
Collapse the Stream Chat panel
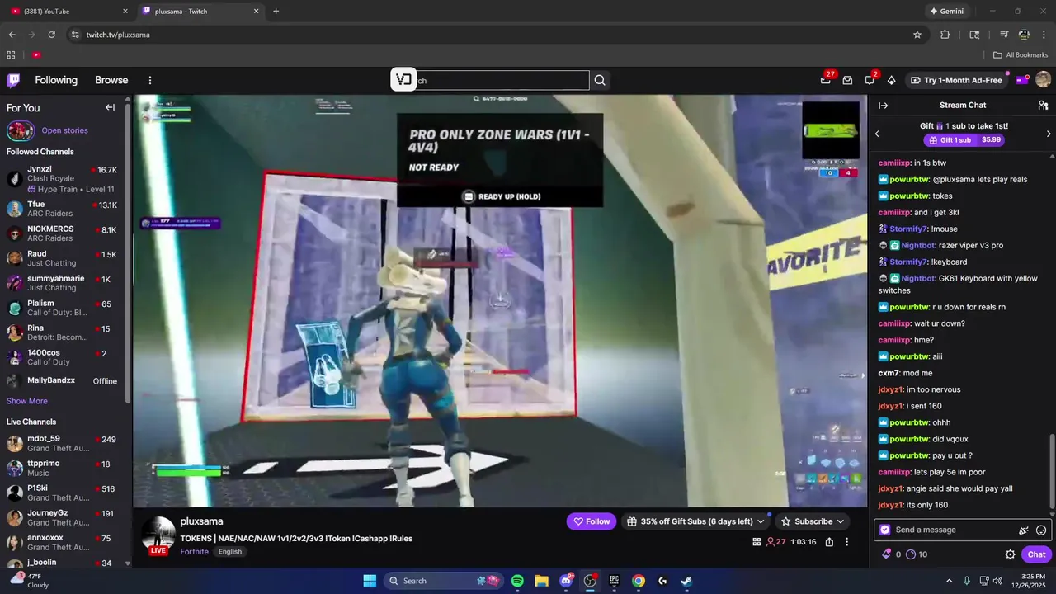[883, 106]
